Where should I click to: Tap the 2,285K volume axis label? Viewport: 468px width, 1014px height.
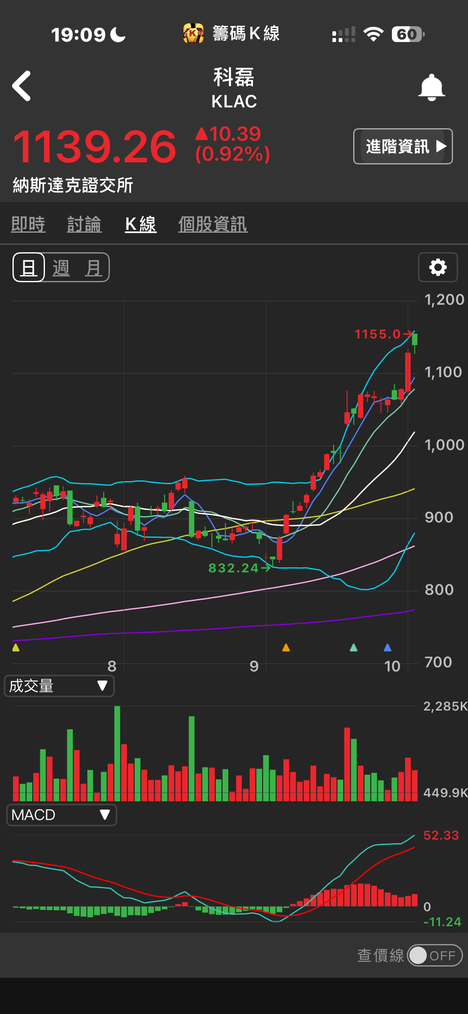click(x=445, y=706)
